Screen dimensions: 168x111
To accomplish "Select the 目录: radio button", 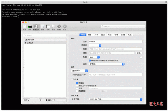I will pyautogui.click(x=77, y=88).
